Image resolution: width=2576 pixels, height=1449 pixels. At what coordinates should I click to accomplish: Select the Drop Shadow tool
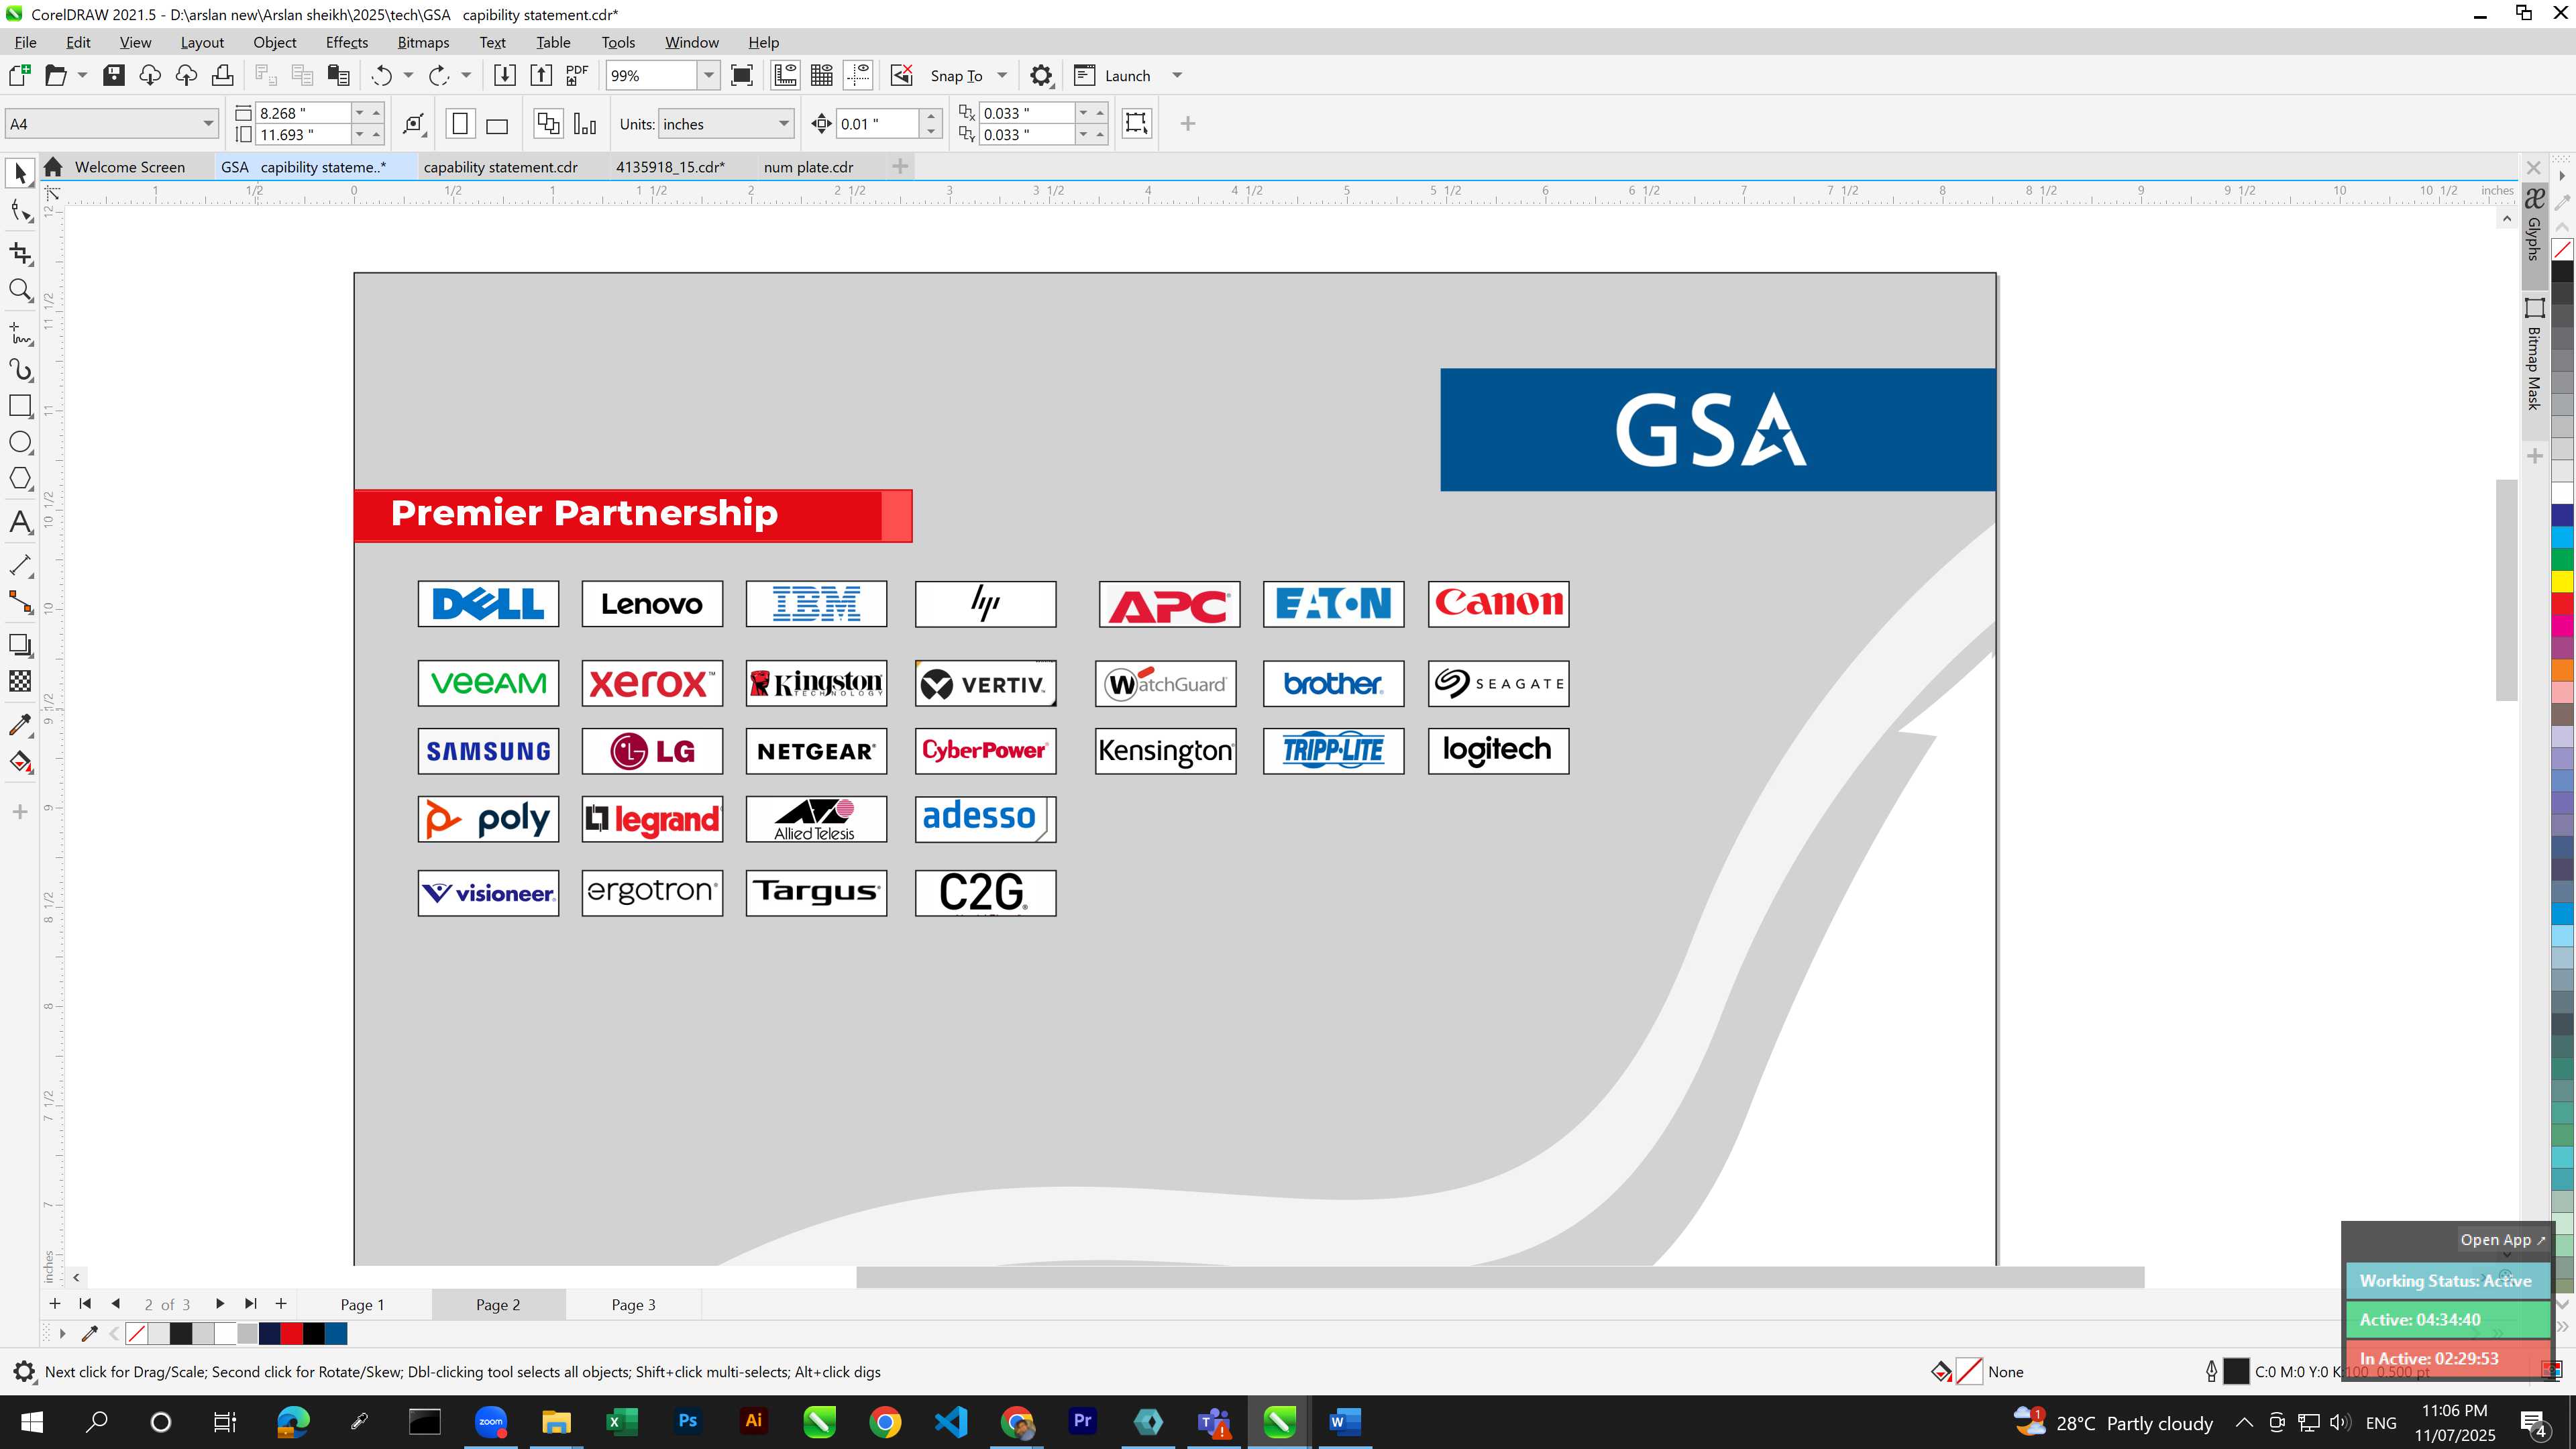[x=20, y=645]
